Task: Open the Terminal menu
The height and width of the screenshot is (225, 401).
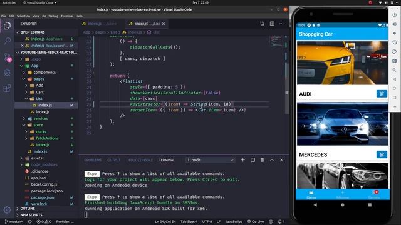Action: [67, 16]
